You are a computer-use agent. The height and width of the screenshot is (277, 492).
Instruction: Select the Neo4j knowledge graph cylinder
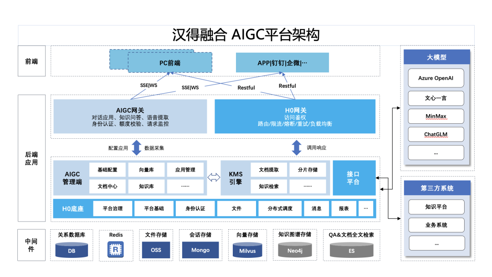pos(295,250)
